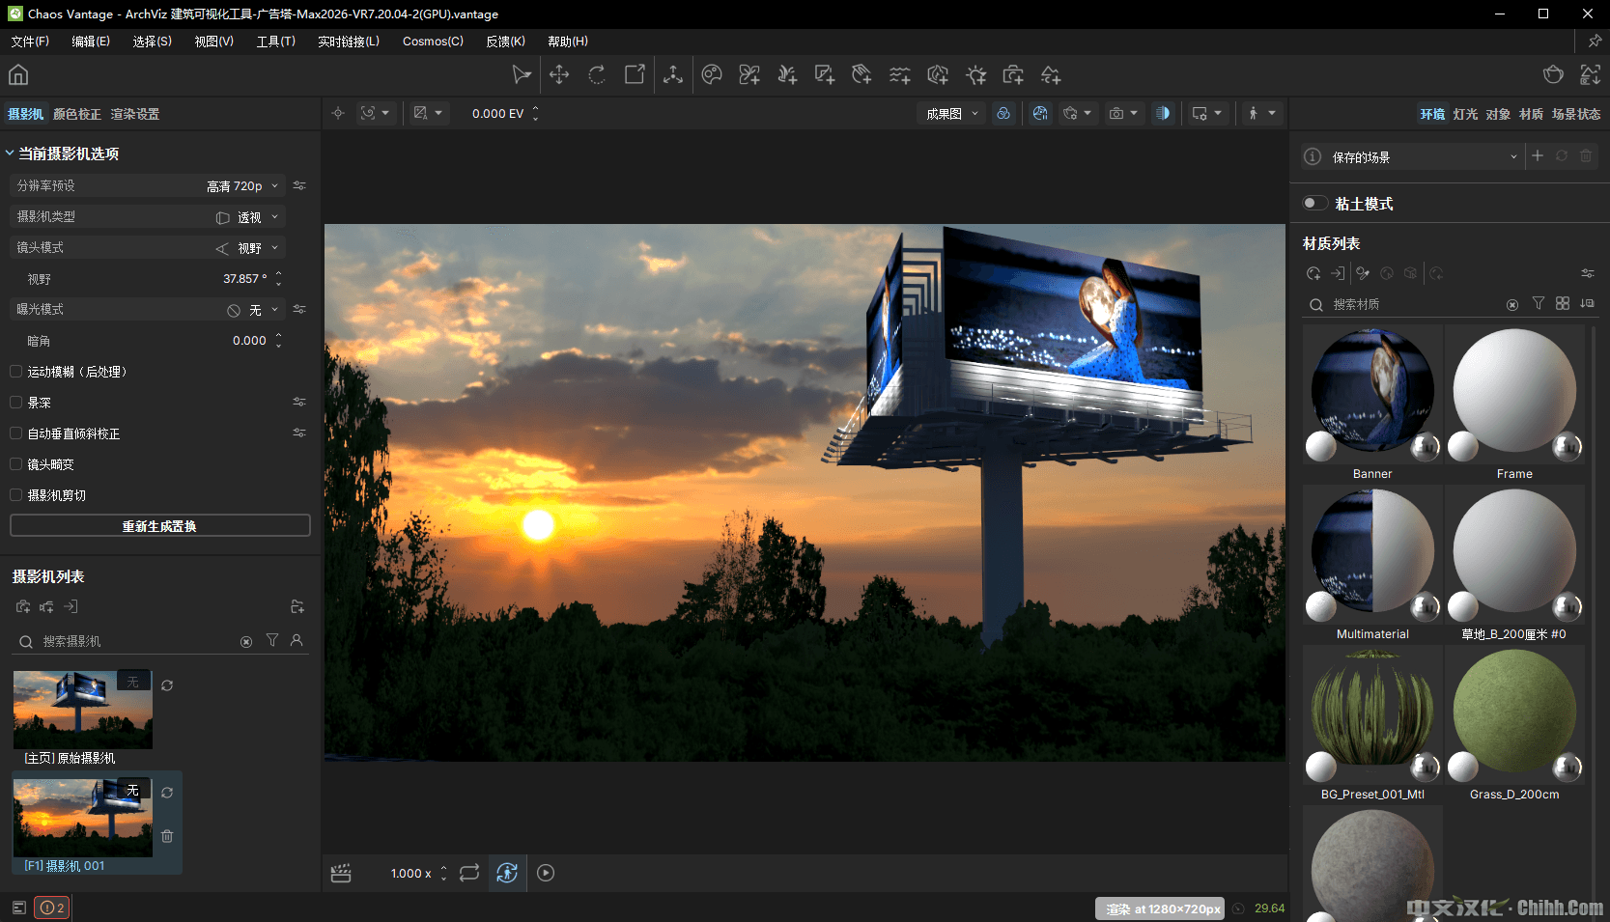Screen dimensions: 1610x922
Task: Open the 工具(T) menu
Action: [x=275, y=42]
